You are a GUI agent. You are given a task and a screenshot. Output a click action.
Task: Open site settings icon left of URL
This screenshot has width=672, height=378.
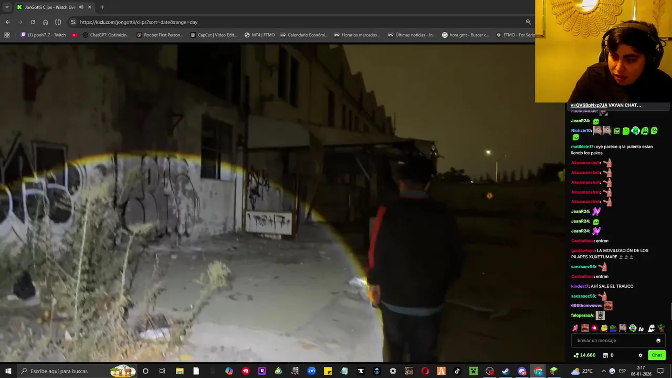coord(73,22)
